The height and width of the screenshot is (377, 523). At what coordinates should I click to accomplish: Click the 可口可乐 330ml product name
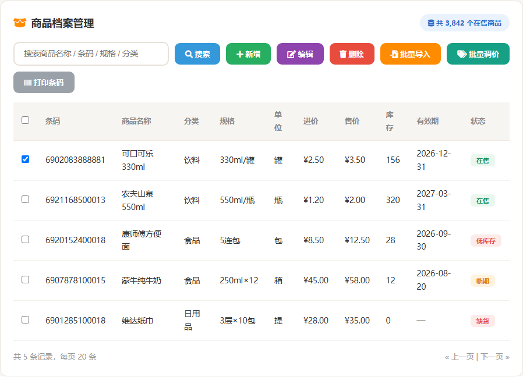click(137, 160)
